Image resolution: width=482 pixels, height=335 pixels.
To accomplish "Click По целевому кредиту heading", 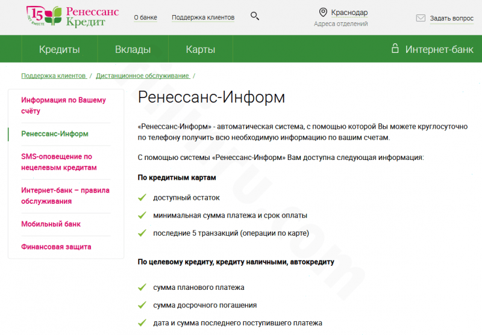I will pos(236,262).
